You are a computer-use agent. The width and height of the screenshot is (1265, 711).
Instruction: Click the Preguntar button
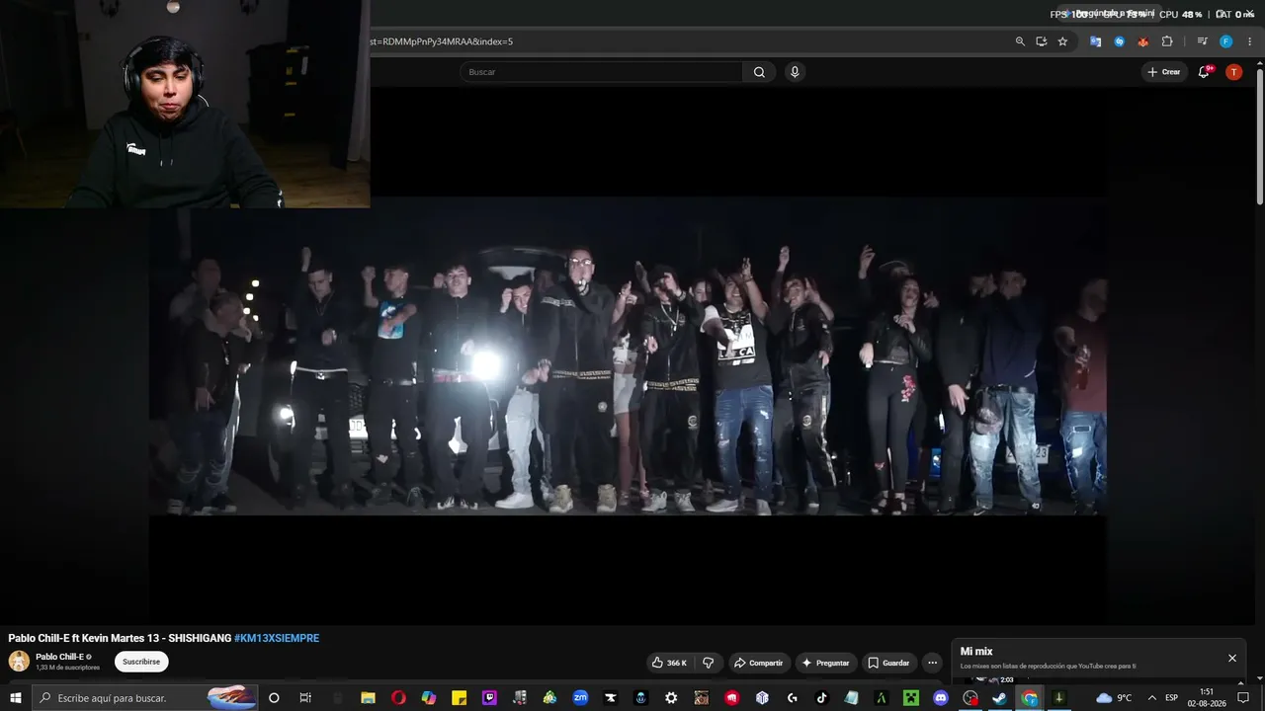click(x=825, y=663)
